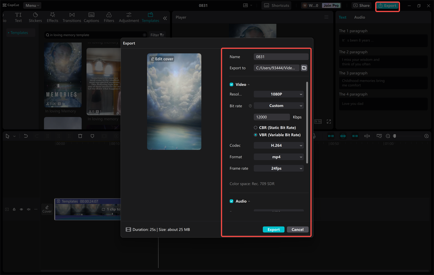The height and width of the screenshot is (275, 434).
Task: Lock the Templates track
Action: coord(14,209)
